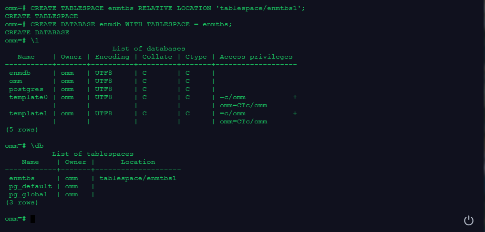This screenshot has height=232, width=485.
Task: Click the blinking cursor at the last prompt
Action: pyautogui.click(x=32, y=219)
